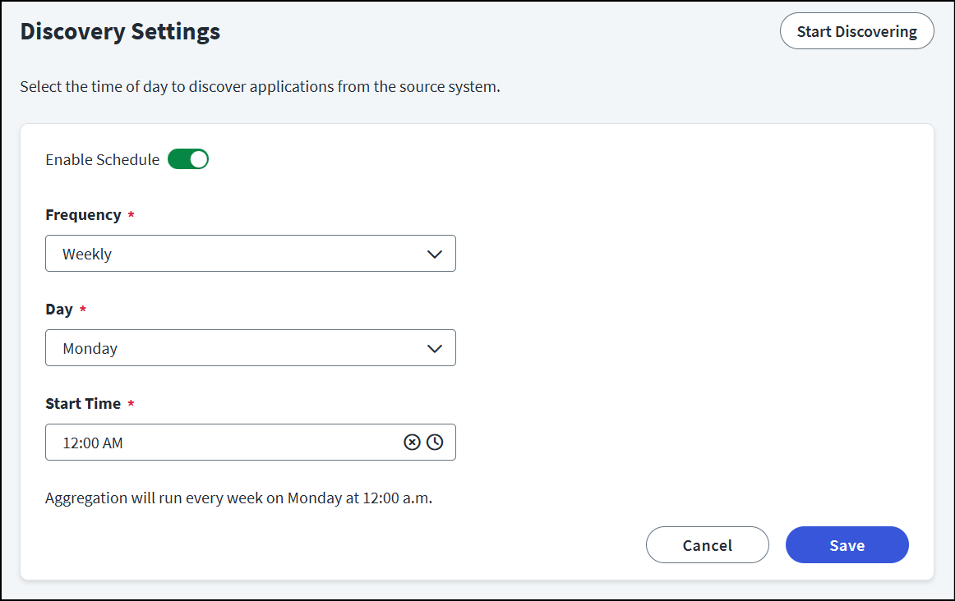Click the Discovery Settings heading

click(x=120, y=31)
